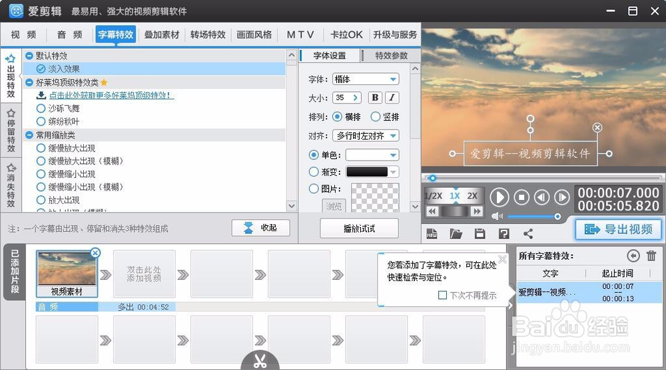Open the 渐变 gradient dropdown arrow

(394, 171)
